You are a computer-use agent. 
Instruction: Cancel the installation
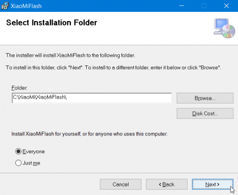pyautogui.click(x=120, y=184)
